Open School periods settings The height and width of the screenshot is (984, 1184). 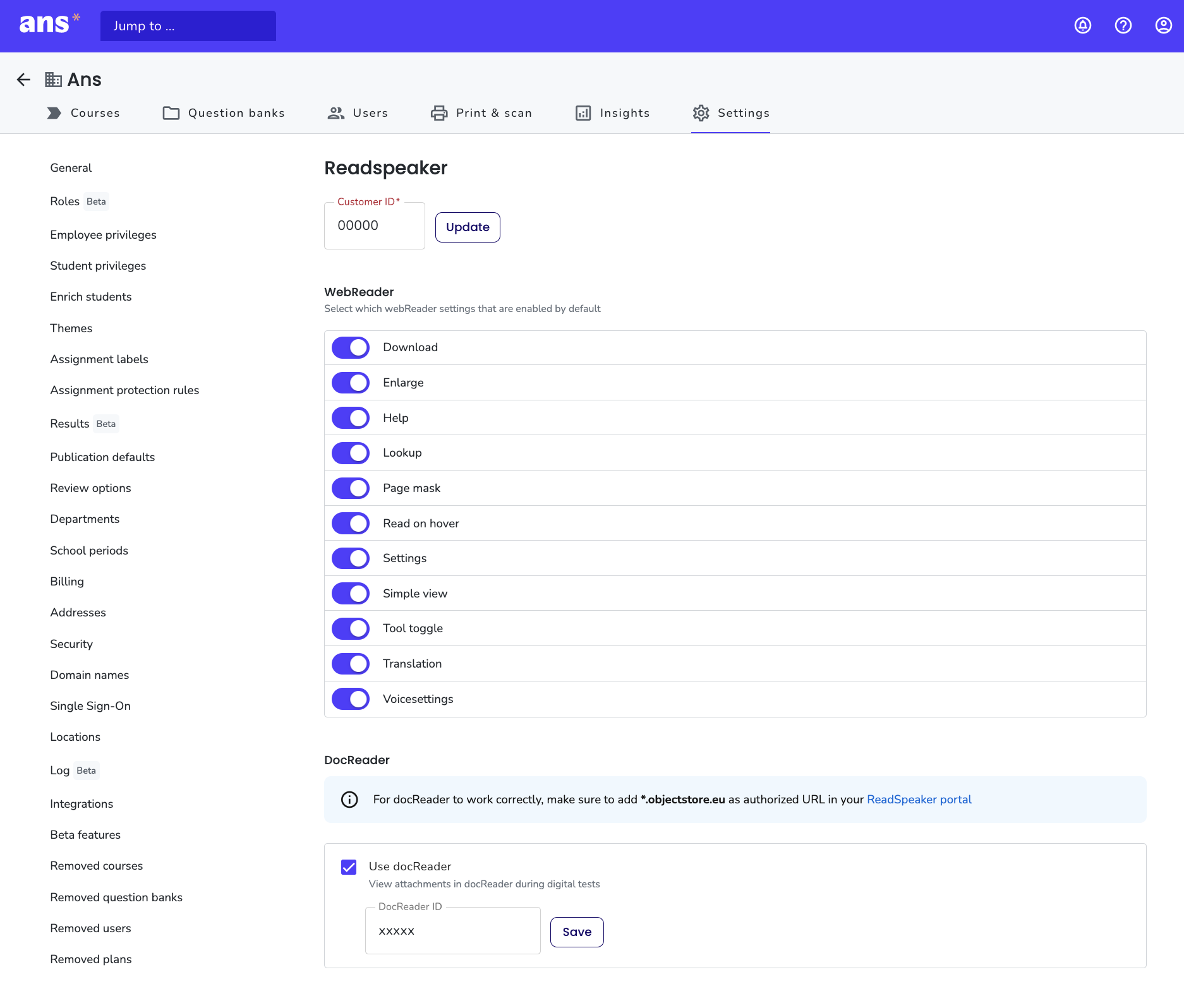(89, 551)
